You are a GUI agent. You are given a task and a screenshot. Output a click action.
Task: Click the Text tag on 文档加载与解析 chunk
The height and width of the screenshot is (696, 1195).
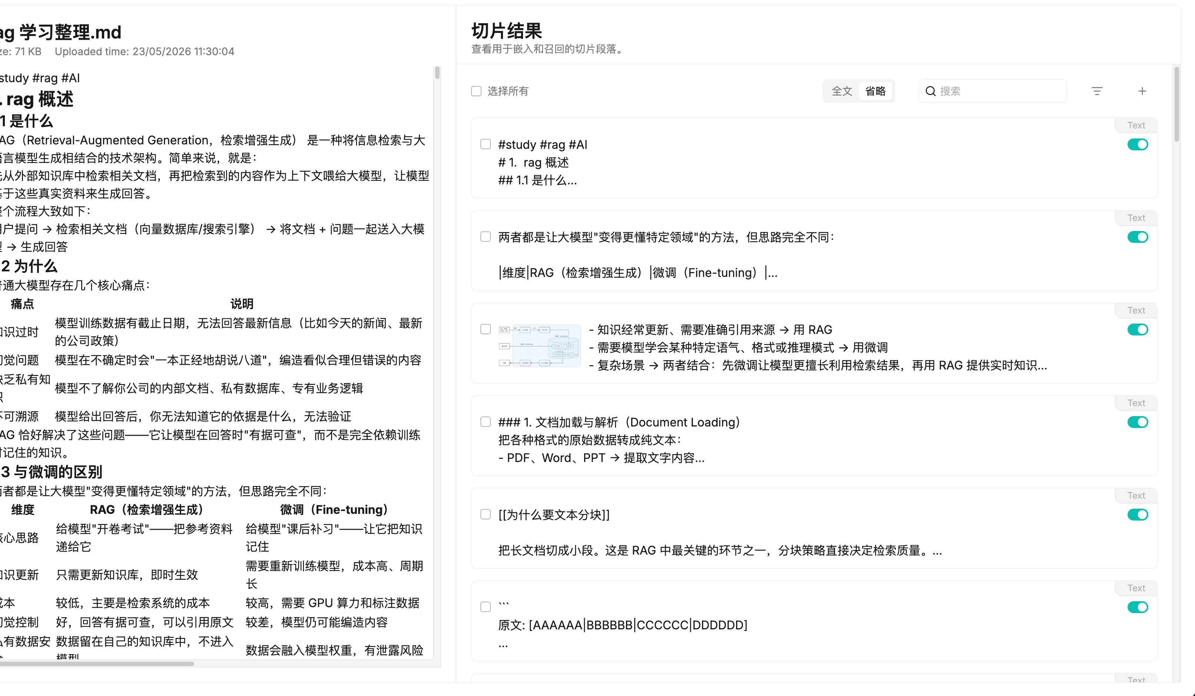click(x=1136, y=403)
